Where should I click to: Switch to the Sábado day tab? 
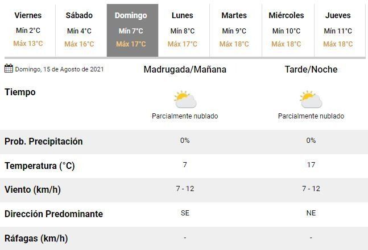click(x=79, y=30)
